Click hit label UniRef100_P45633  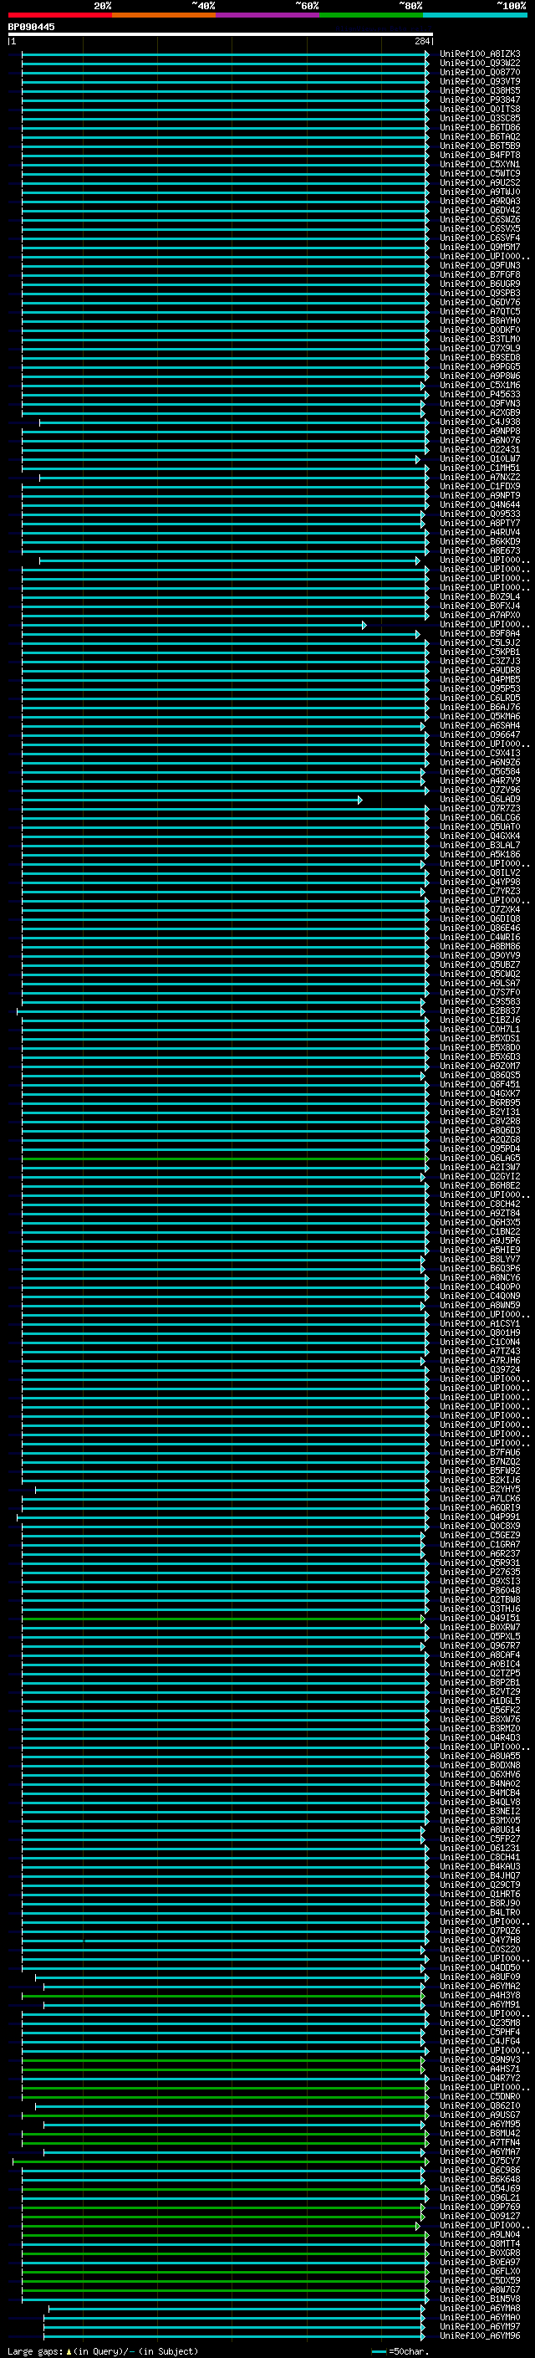point(480,395)
